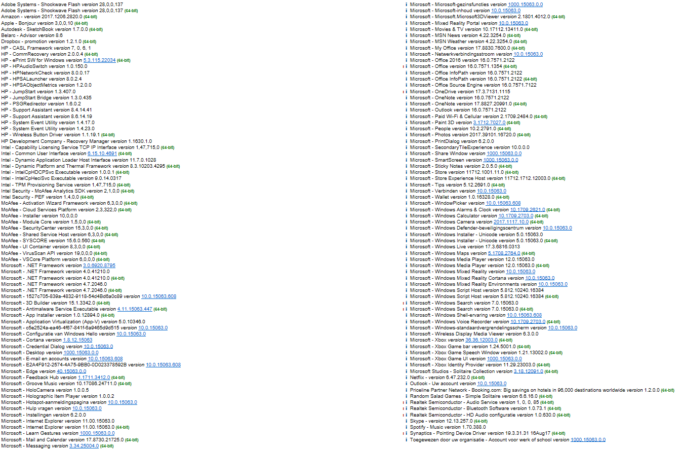The image size is (681, 450).
Task: Click info icon for Xbox Game bar
Action: coord(406,347)
